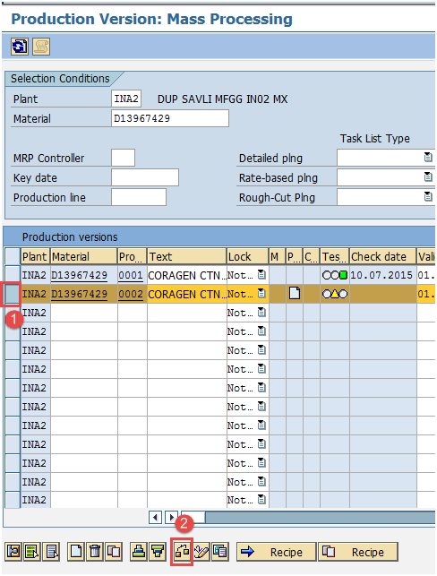Click the sort ascending icon
The width and height of the screenshot is (437, 576).
point(139,552)
